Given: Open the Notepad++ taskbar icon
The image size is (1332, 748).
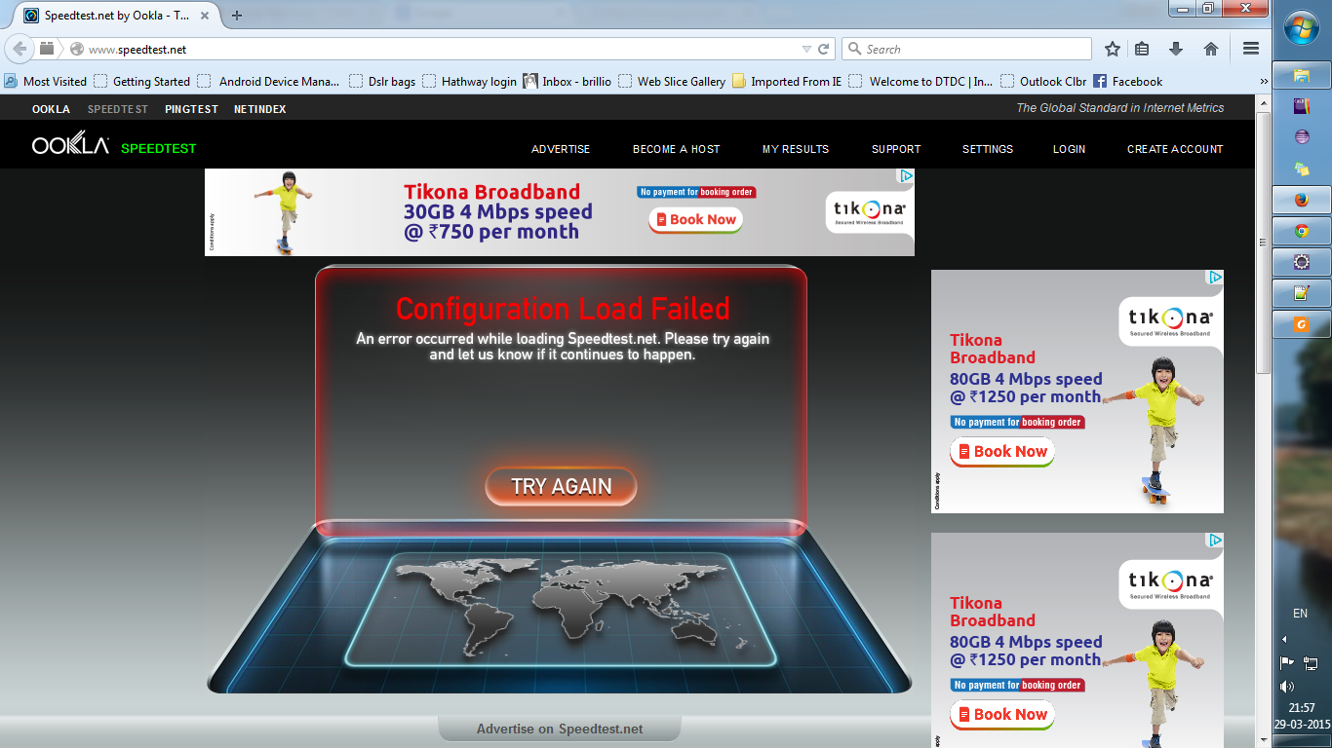Looking at the screenshot, I should coord(1302,293).
